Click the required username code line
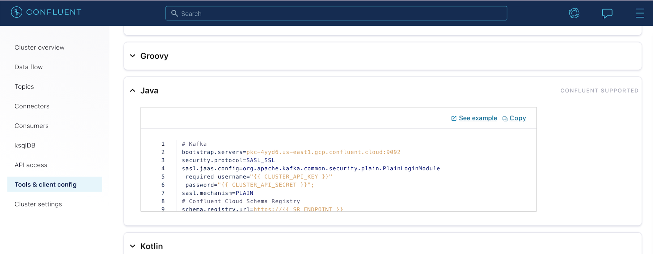 point(259,177)
